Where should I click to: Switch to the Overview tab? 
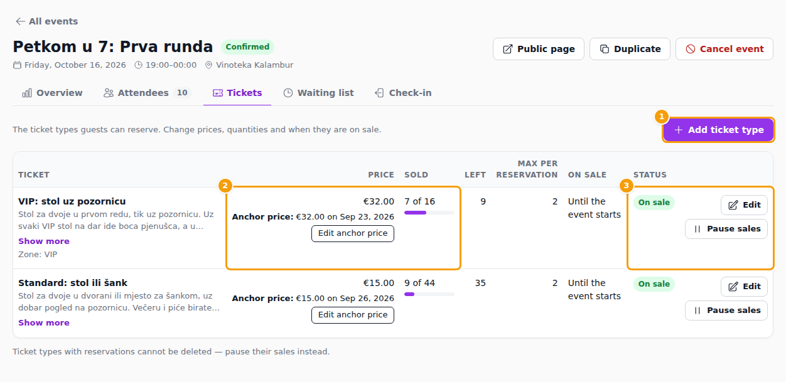52,93
